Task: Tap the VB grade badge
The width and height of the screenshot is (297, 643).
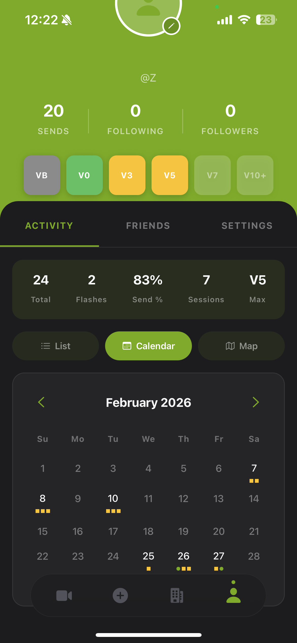Action: (x=42, y=175)
